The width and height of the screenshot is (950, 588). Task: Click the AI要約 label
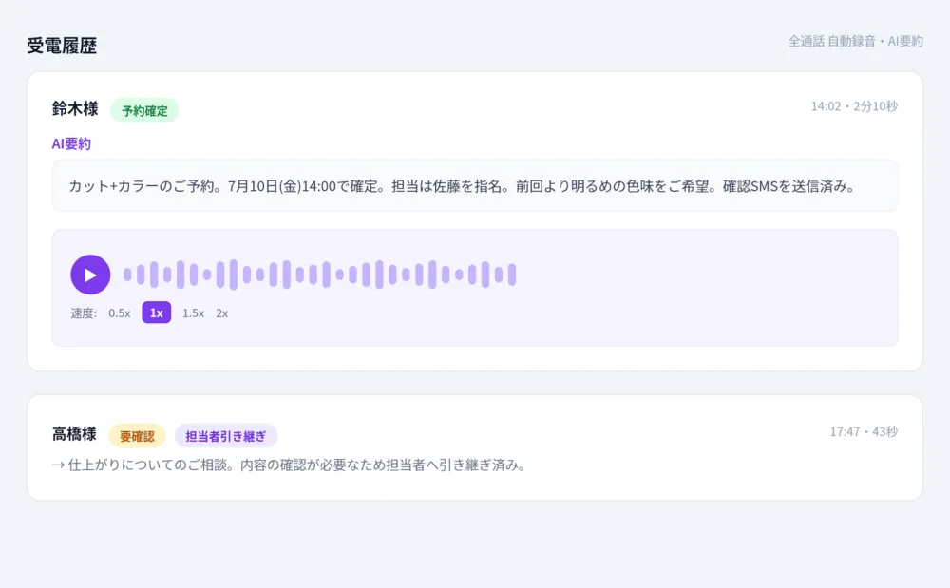pyautogui.click(x=71, y=143)
